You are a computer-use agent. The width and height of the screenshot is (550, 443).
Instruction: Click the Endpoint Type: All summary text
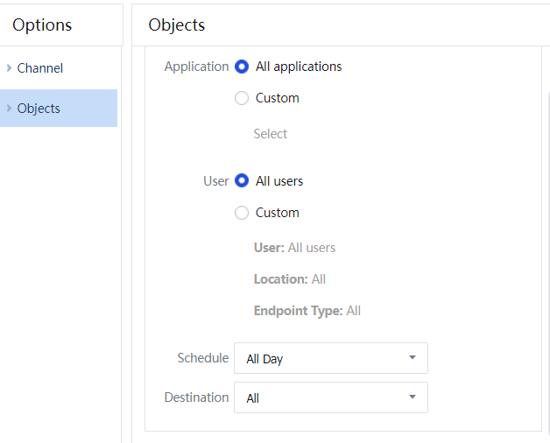[x=307, y=311]
